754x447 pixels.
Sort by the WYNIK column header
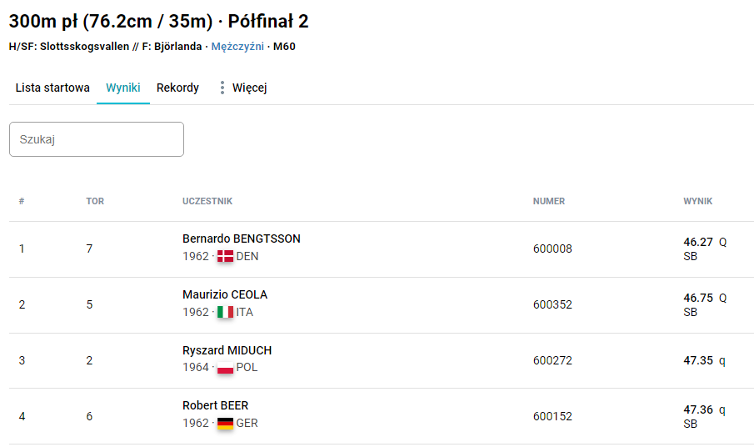tap(698, 201)
